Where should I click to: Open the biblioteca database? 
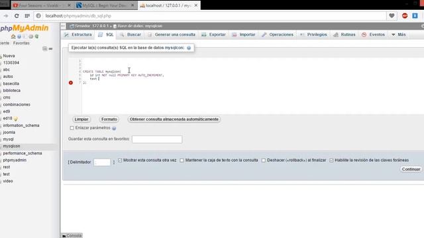tap(12, 91)
